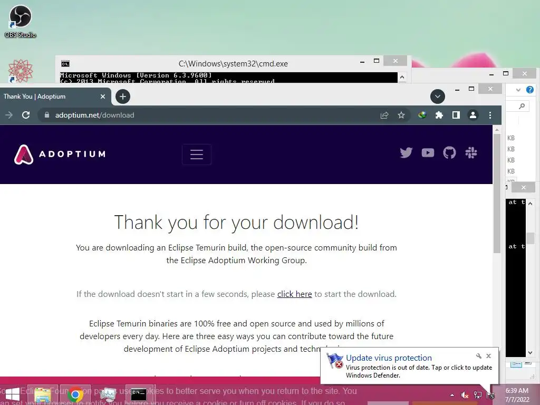Image resolution: width=540 pixels, height=405 pixels.
Task: Open the clock showing 6:39 AM
Action: point(517,395)
